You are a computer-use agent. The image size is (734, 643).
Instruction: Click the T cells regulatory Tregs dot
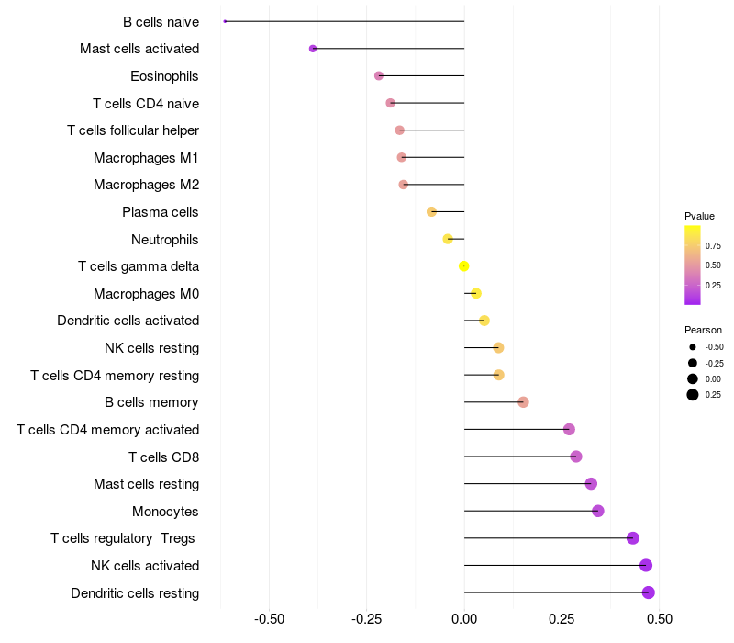pyautogui.click(x=633, y=538)
